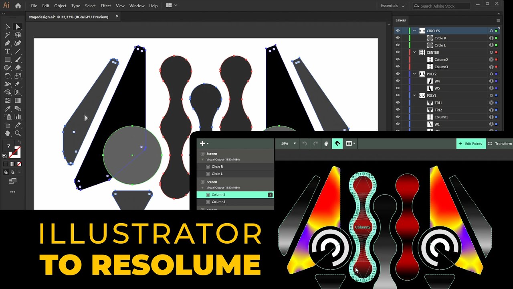
Task: Select the Selection tool in Illustrator toolbar
Action: [x=8, y=27]
